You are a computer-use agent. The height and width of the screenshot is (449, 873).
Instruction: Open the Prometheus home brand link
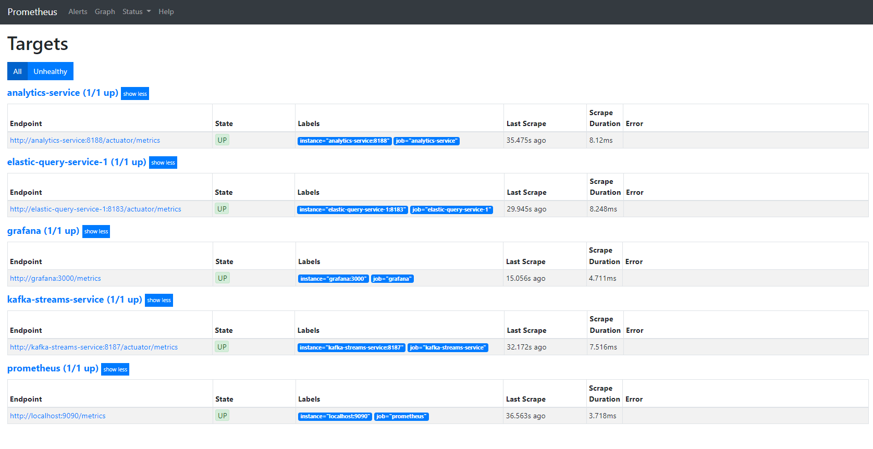pos(32,12)
